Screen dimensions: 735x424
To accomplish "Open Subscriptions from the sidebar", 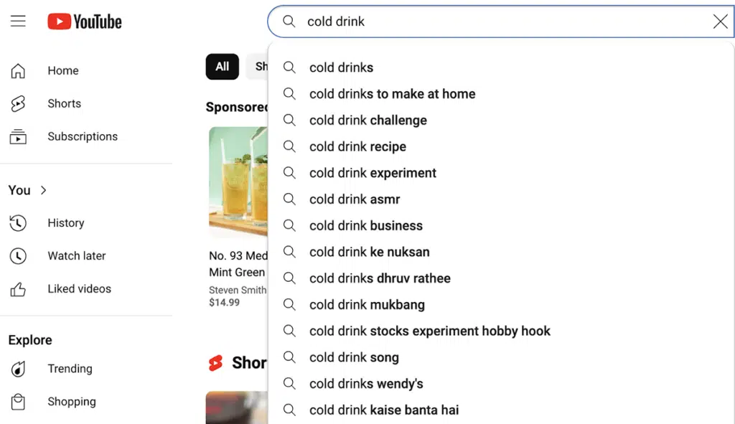I will 82,136.
